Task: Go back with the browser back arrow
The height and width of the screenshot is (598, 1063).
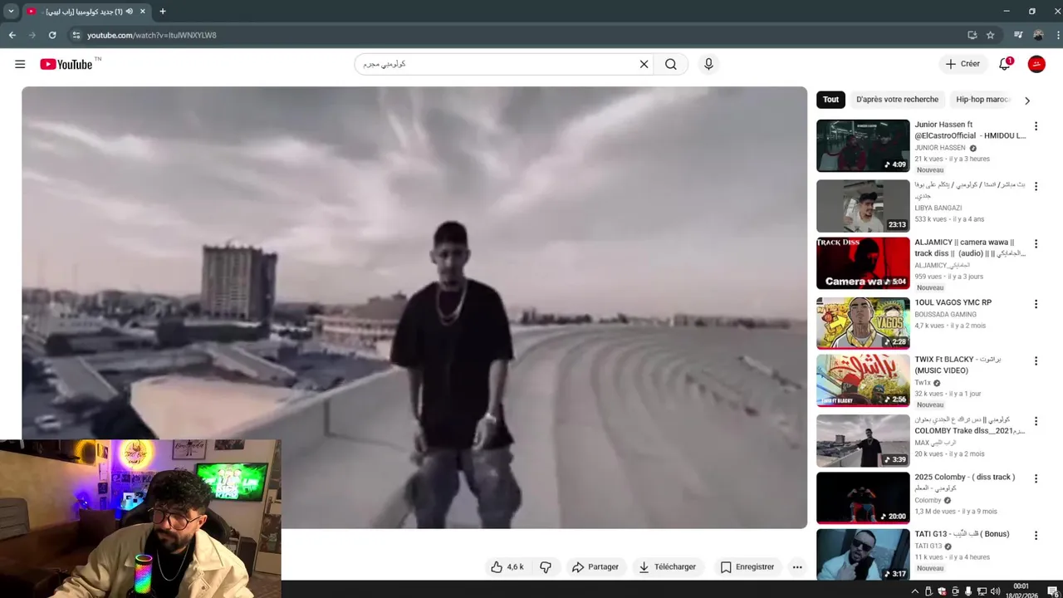Action: coord(12,35)
